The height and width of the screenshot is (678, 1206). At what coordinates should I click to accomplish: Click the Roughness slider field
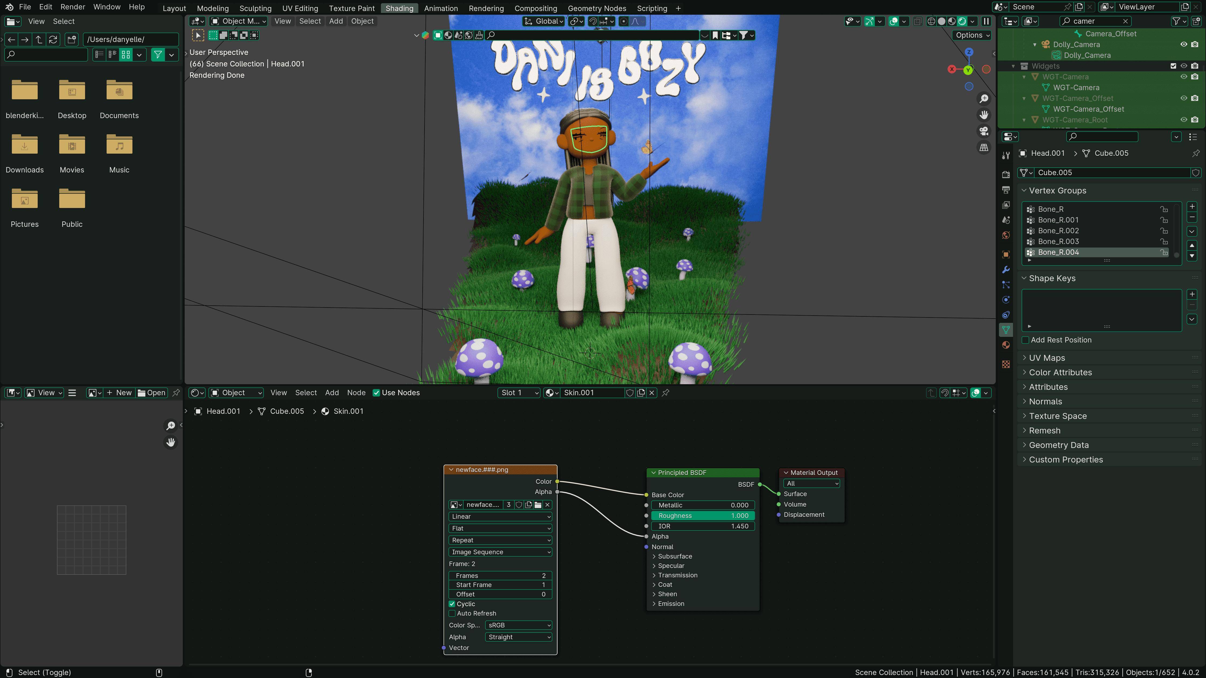[702, 516]
